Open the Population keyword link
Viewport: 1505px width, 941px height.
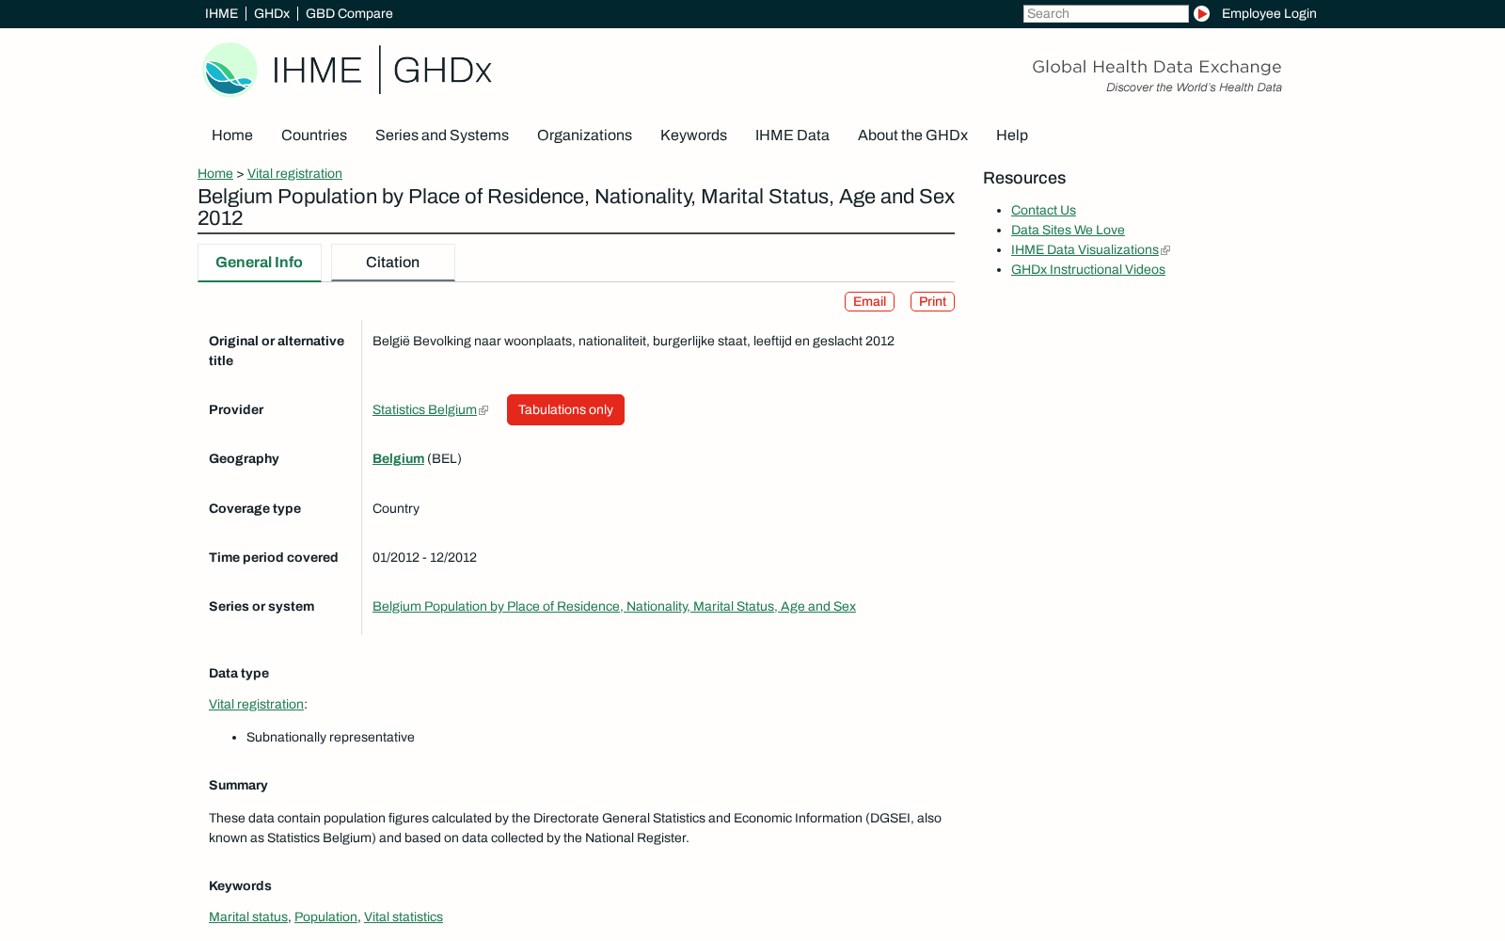click(325, 917)
